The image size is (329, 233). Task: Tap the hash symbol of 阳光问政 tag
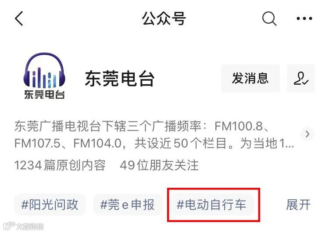(25, 204)
